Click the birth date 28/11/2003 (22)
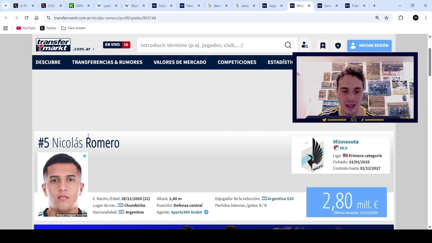This screenshot has width=432, height=243. click(x=135, y=199)
